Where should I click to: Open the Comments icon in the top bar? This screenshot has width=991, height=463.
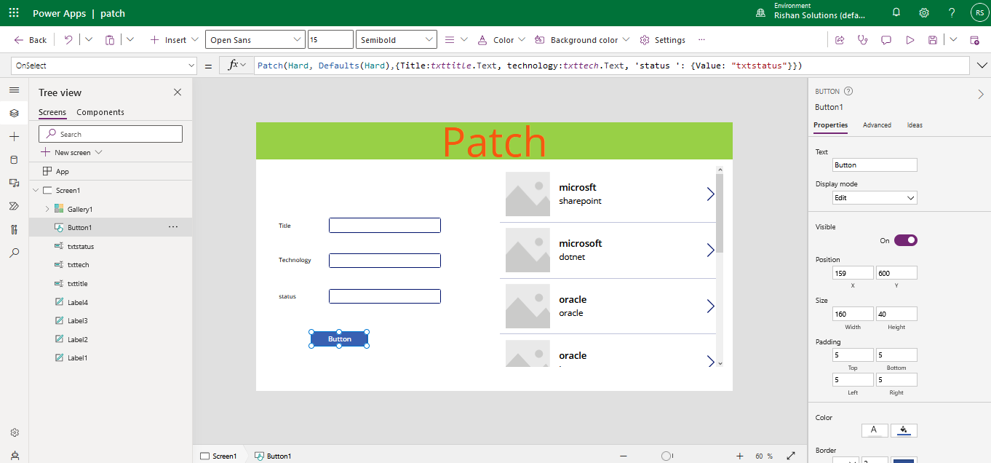click(885, 39)
